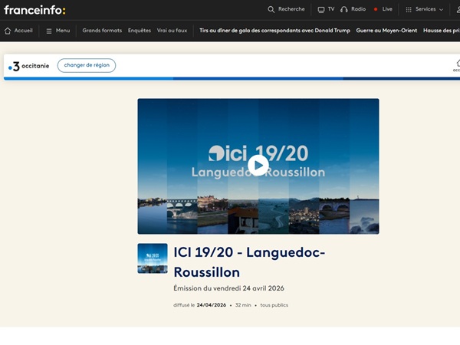Go to the Live stream link
This screenshot has height=345, width=460.
(x=387, y=9)
